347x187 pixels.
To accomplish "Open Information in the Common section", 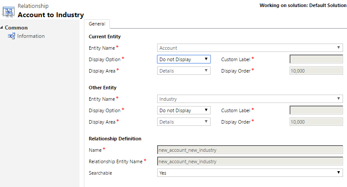I will click(x=30, y=36).
